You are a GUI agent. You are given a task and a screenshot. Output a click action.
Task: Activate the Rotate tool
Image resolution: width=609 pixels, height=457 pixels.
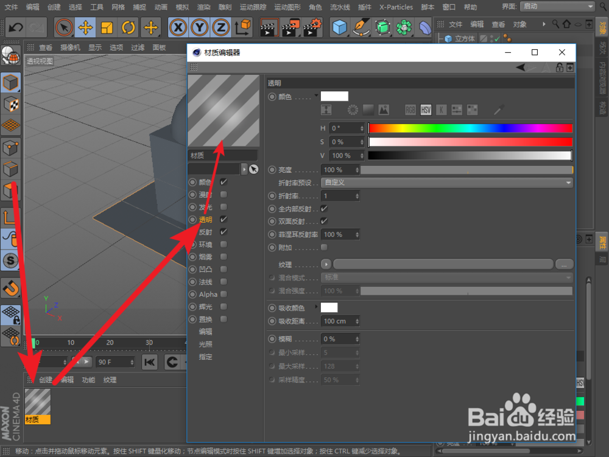coord(128,27)
